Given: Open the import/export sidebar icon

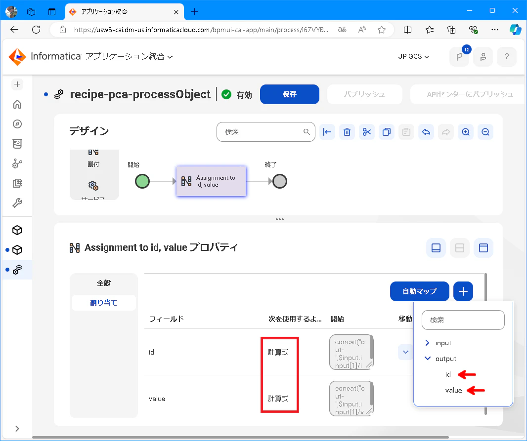Looking at the screenshot, I should pyautogui.click(x=17, y=183).
